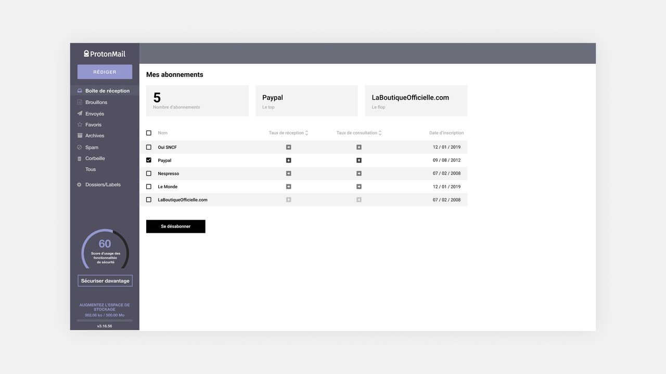The image size is (666, 374).
Task: Click the Oui SNCF date 12 / 01 / 2019
Action: coord(447,148)
